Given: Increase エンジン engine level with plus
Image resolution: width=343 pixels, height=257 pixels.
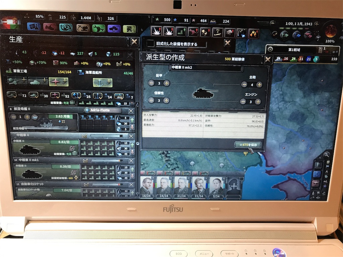Looking at the screenshot, I should [x=258, y=102].
